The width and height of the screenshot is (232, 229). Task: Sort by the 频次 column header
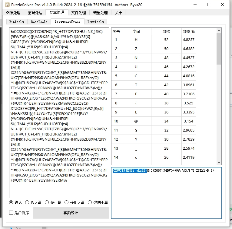tap(166, 31)
